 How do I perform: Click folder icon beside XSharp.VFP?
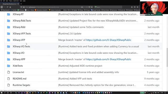tap(9, 40)
